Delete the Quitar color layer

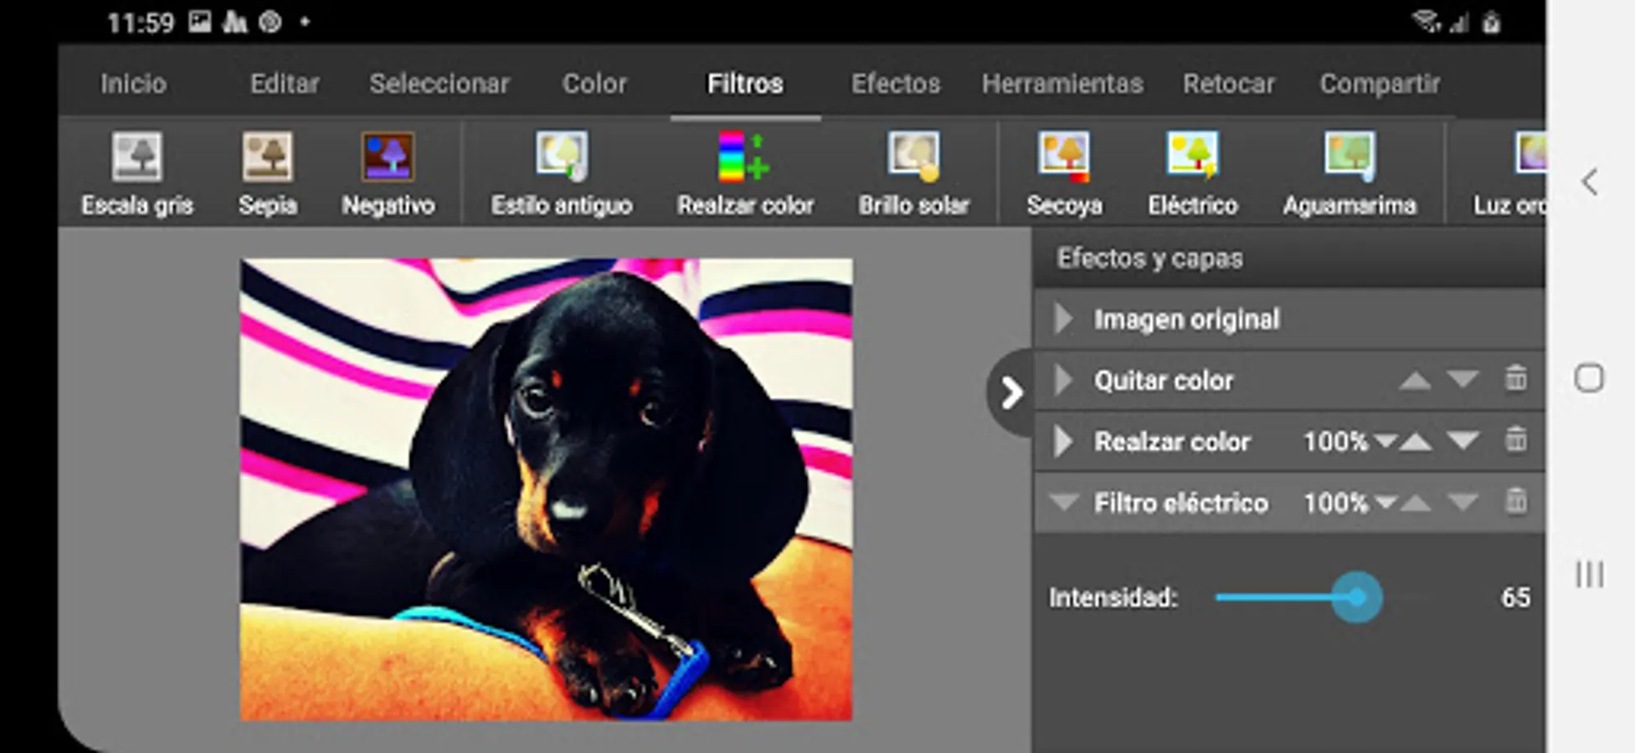(x=1516, y=379)
